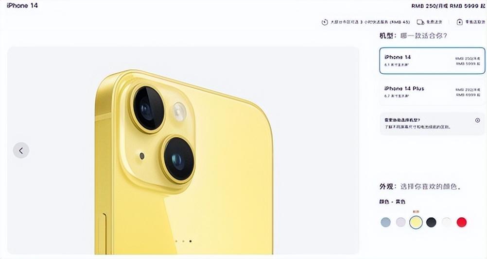Click the fast delivery clock icon
The image size is (487, 259).
click(325, 22)
